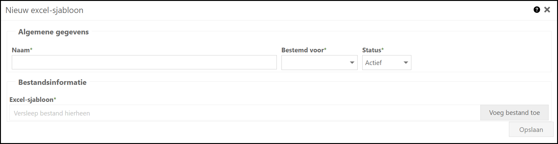
Task: Open the Status dropdown showing Actief
Action: [x=383, y=63]
